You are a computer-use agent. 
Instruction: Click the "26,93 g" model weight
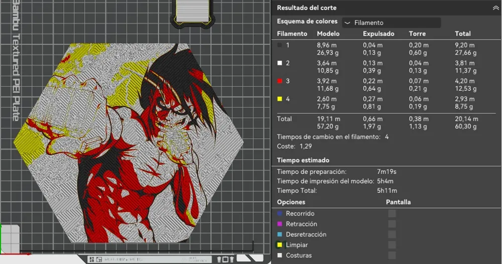coord(328,53)
